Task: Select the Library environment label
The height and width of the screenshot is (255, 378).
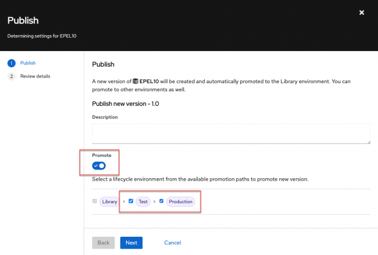Action: tap(110, 201)
